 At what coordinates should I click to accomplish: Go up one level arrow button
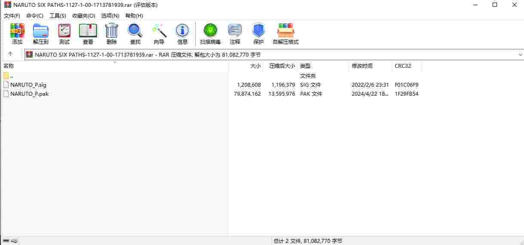click(x=10, y=54)
